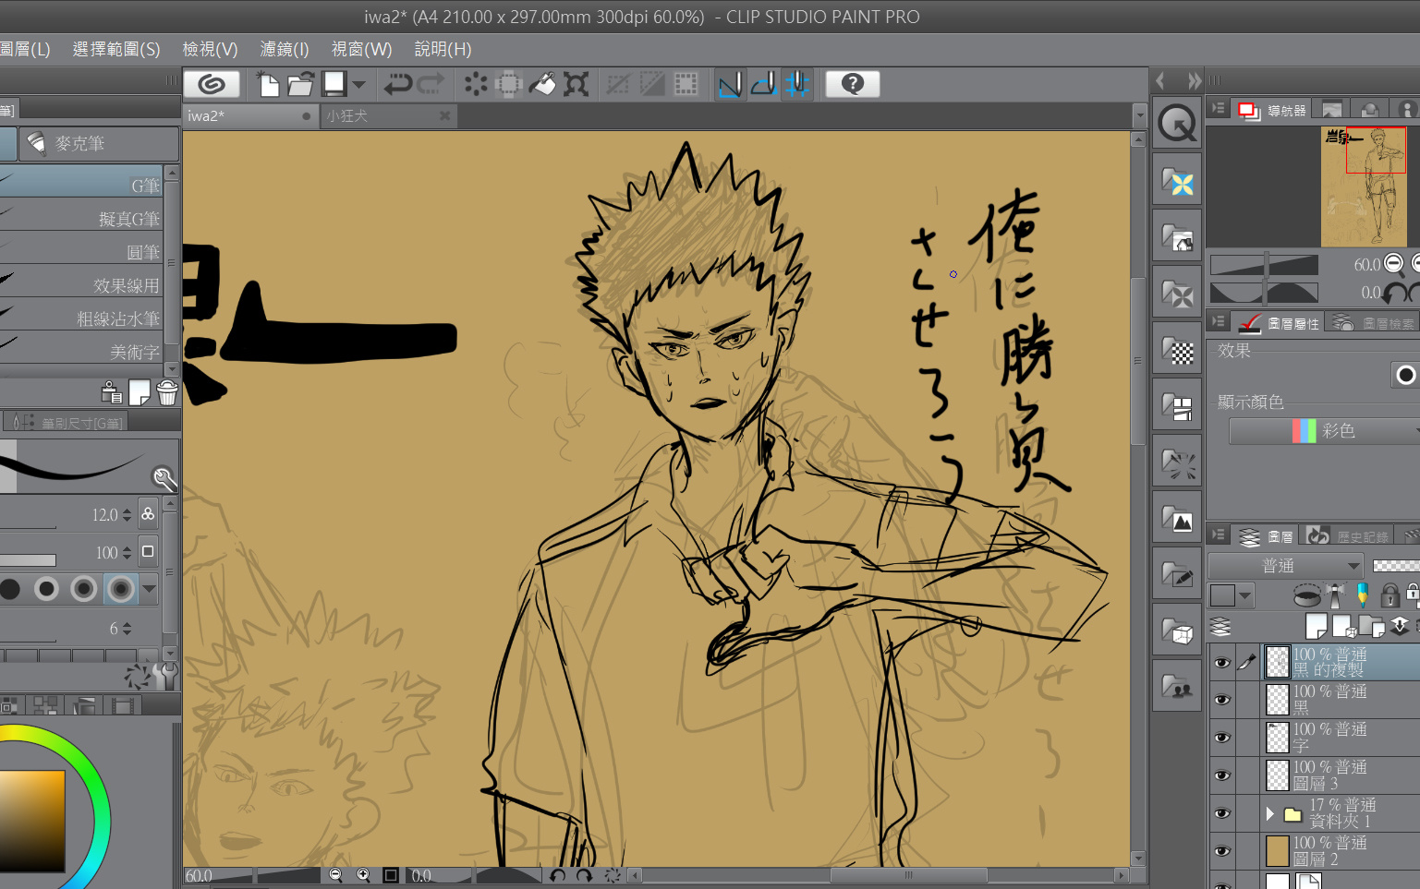Open anti-aliasing options dropdown arrow
The height and width of the screenshot is (889, 1420).
coord(149,588)
